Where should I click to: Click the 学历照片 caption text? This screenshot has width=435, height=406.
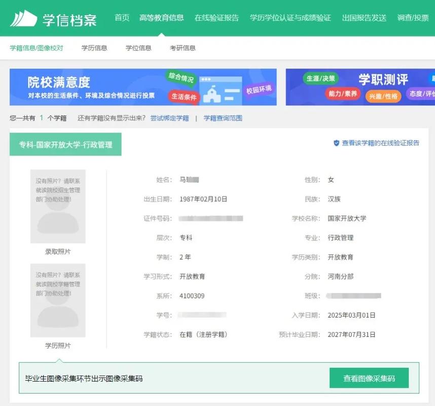(x=58, y=346)
